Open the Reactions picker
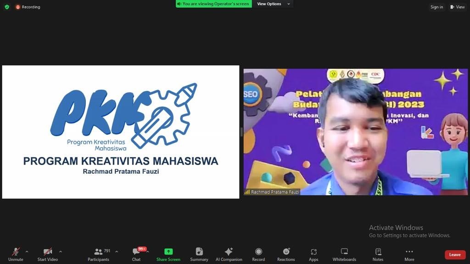This screenshot has height=264, width=470. pyautogui.click(x=286, y=254)
